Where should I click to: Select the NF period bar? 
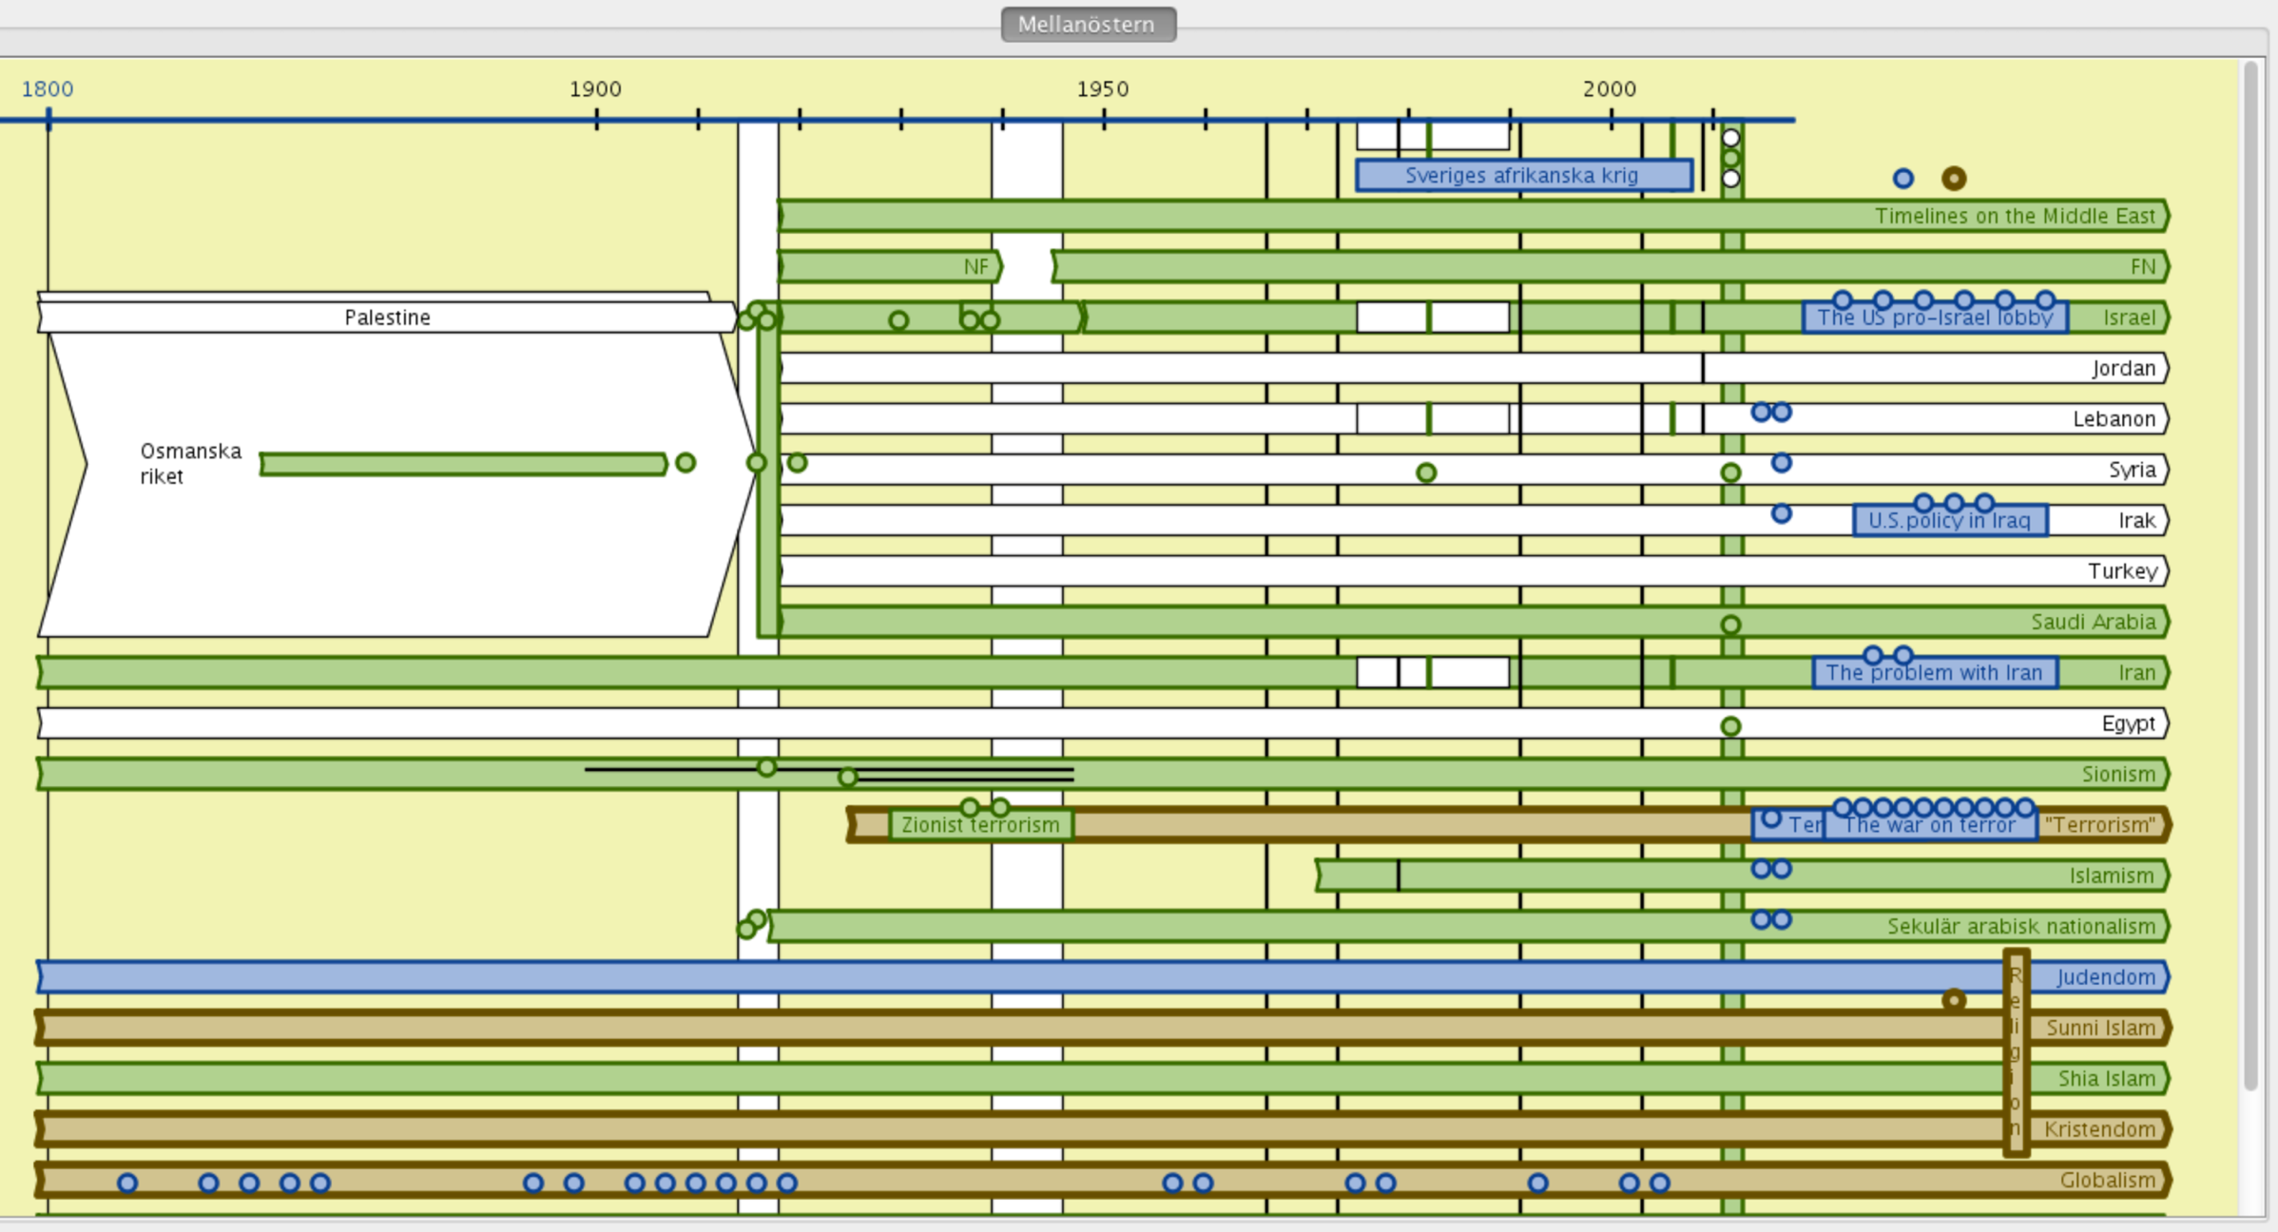click(x=889, y=267)
